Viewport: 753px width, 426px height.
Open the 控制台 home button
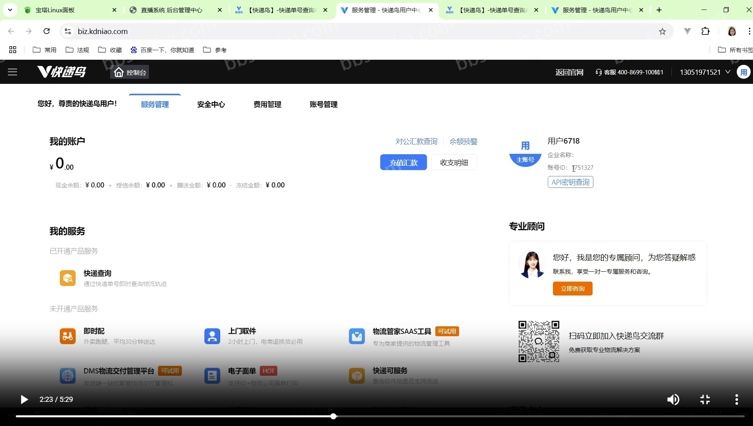pos(130,72)
